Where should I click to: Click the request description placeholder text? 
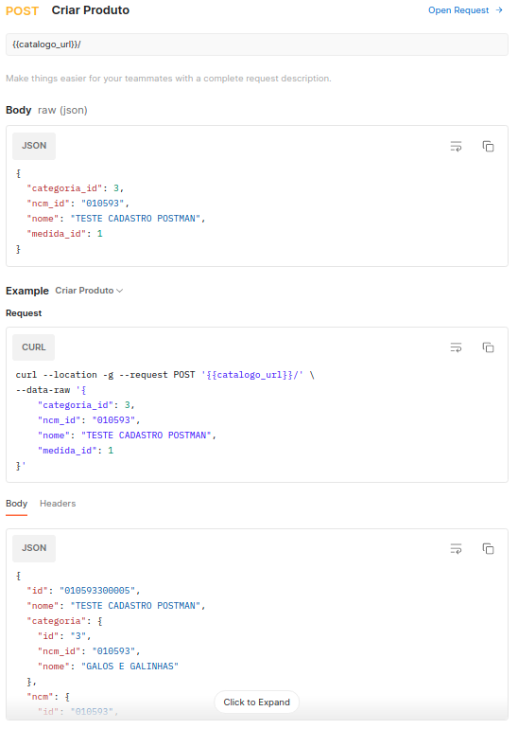tap(168, 78)
